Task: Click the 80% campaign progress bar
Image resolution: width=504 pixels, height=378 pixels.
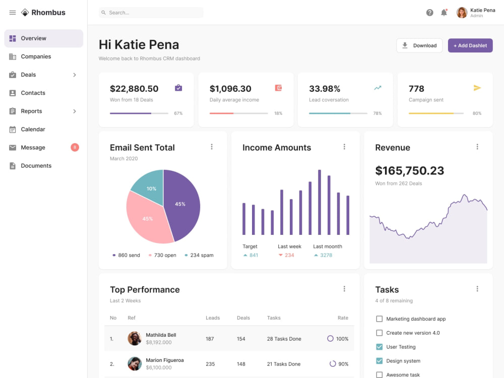Action: tap(436, 113)
